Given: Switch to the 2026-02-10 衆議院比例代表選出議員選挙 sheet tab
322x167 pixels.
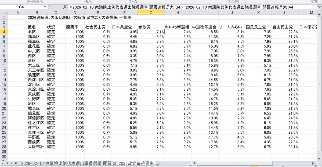Looking at the screenshot, I should tap(69, 163).
